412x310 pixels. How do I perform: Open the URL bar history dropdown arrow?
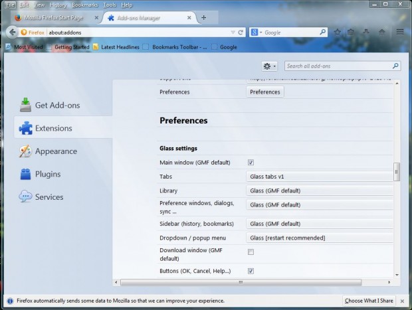point(233,33)
